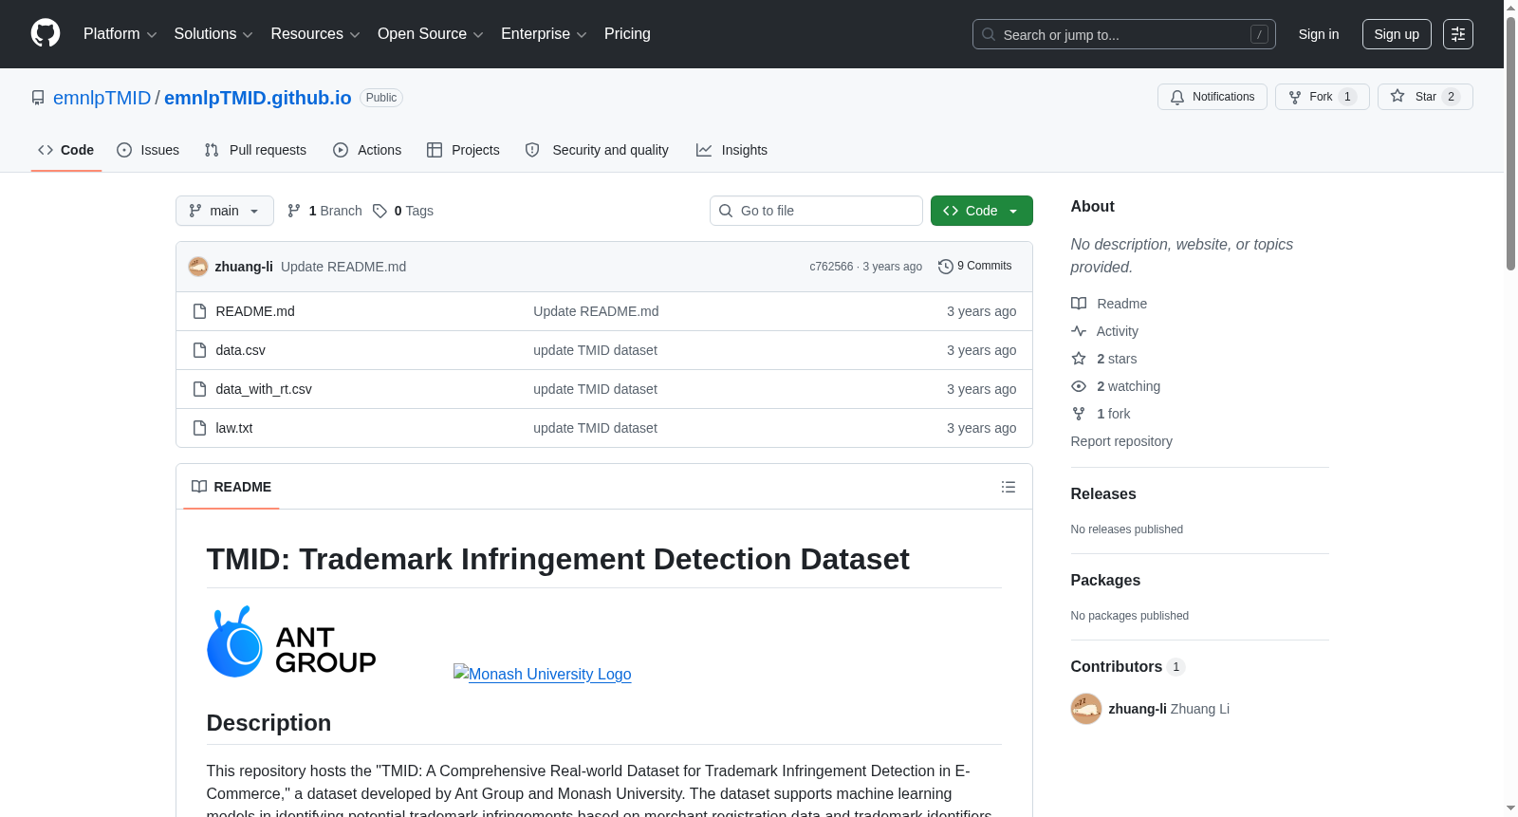Click zhuang-li avatar in the commit bar
1518x817 pixels.
click(x=198, y=267)
